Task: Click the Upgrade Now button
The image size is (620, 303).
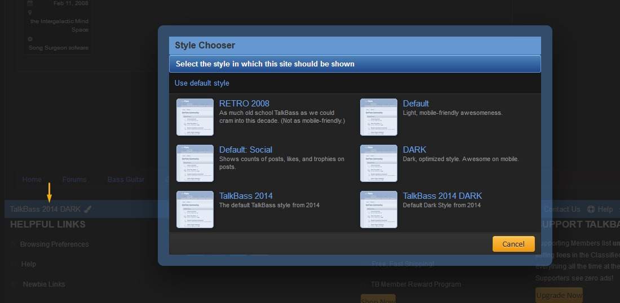Action: tap(559, 295)
